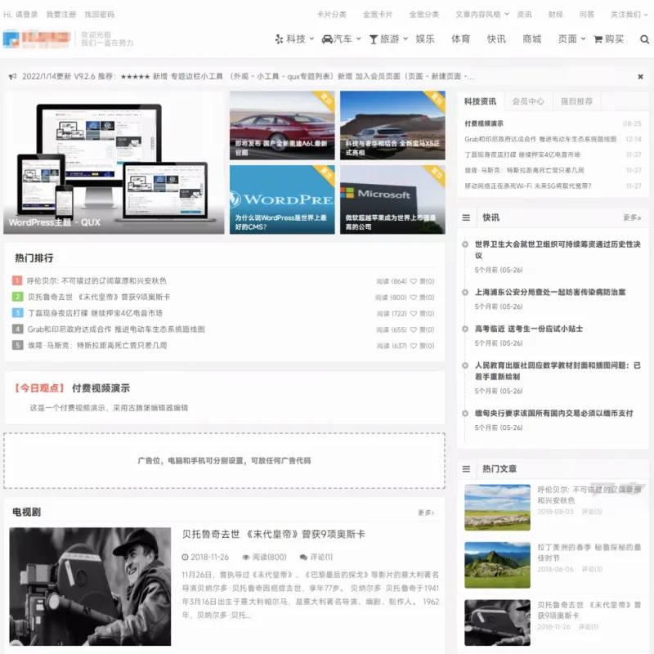Click the eye icon 阅读(800)
This screenshot has width=654, height=654.
[246, 558]
